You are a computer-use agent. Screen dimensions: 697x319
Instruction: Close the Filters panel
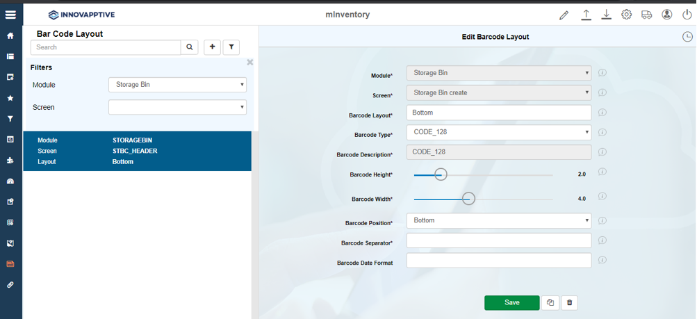coord(250,63)
